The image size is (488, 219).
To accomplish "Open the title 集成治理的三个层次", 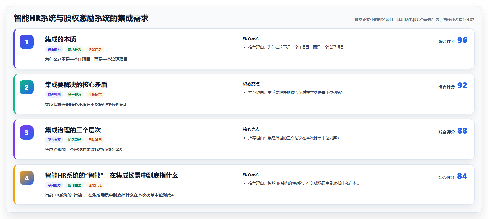I will point(73,130).
